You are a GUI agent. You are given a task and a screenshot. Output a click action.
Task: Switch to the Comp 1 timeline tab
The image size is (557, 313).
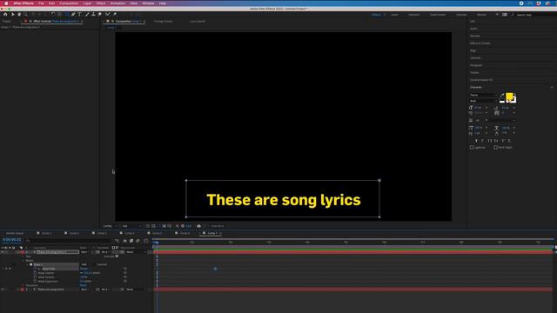coord(46,233)
